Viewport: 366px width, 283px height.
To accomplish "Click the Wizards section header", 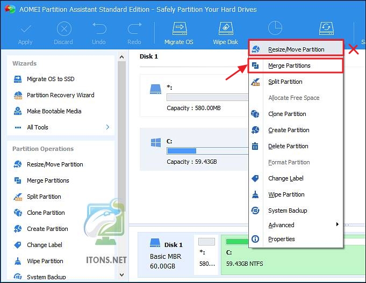I will coord(25,63).
